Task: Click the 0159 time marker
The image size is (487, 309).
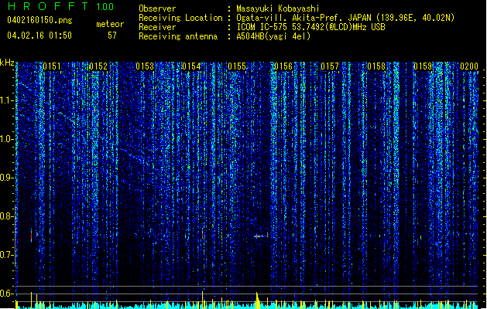Action: [x=423, y=66]
